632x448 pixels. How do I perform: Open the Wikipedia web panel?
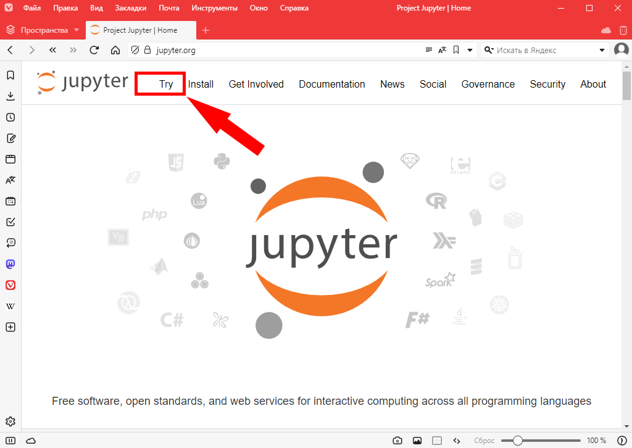pos(10,306)
